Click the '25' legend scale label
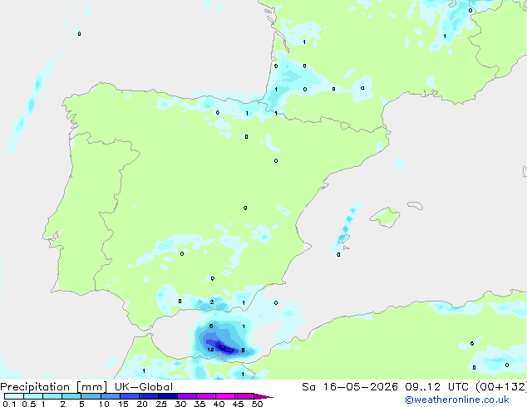This screenshot has height=407, width=527. point(161,404)
